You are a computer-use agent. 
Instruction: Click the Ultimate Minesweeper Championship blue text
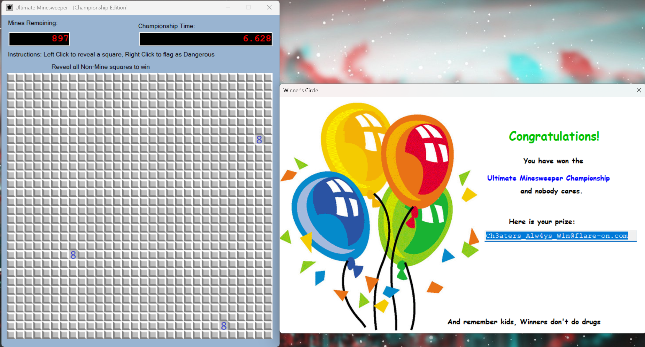tap(548, 178)
